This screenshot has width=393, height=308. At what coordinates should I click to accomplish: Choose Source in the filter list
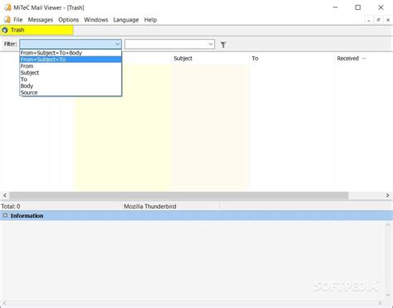point(70,93)
